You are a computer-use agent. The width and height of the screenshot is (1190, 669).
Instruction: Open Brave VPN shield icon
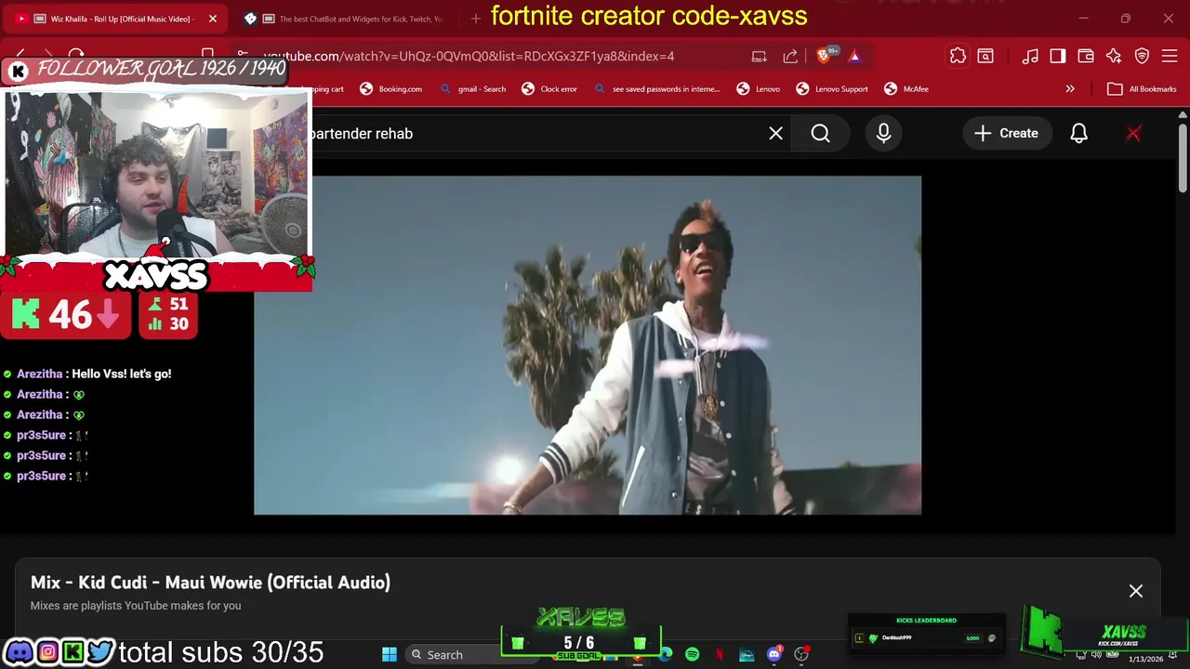click(1142, 57)
